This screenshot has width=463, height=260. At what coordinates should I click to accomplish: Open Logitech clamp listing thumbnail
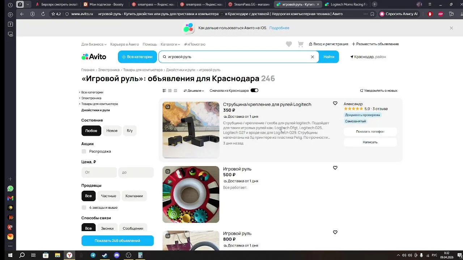tap(191, 130)
